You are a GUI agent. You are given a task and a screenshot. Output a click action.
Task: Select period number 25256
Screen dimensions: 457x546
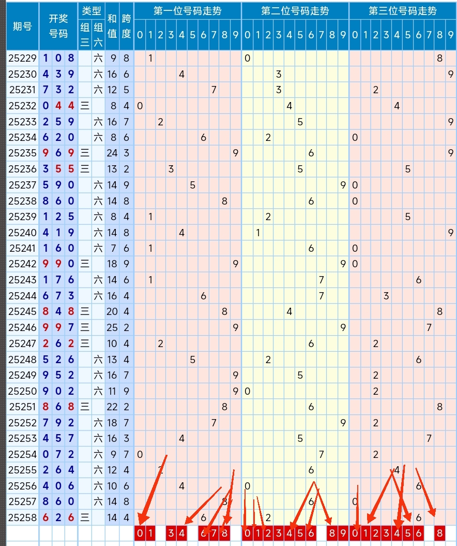[23, 486]
